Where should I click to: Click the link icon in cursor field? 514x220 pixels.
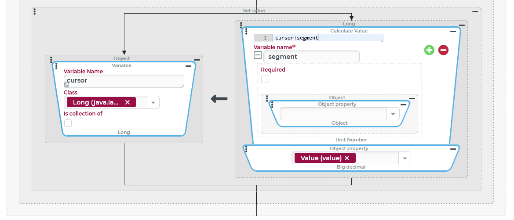point(66,85)
